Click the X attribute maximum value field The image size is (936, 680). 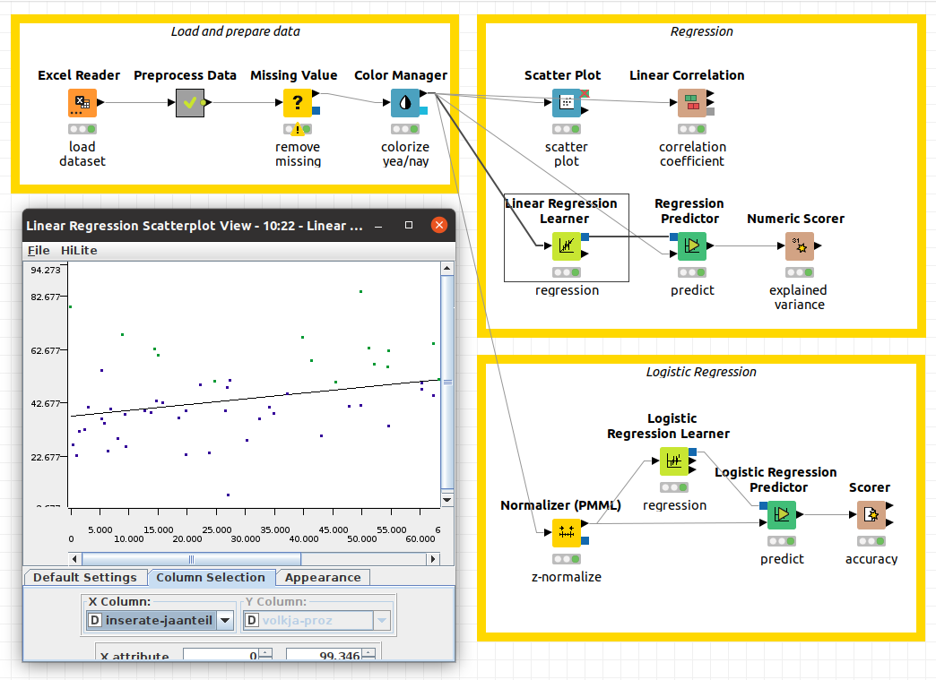(x=323, y=657)
